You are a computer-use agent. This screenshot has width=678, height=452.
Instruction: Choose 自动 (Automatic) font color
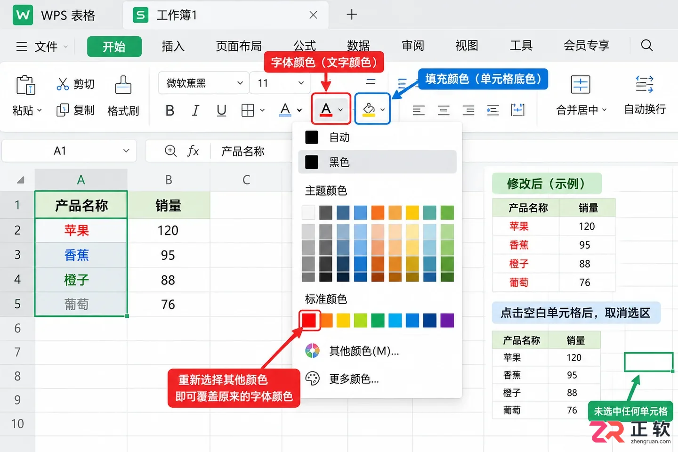point(377,137)
